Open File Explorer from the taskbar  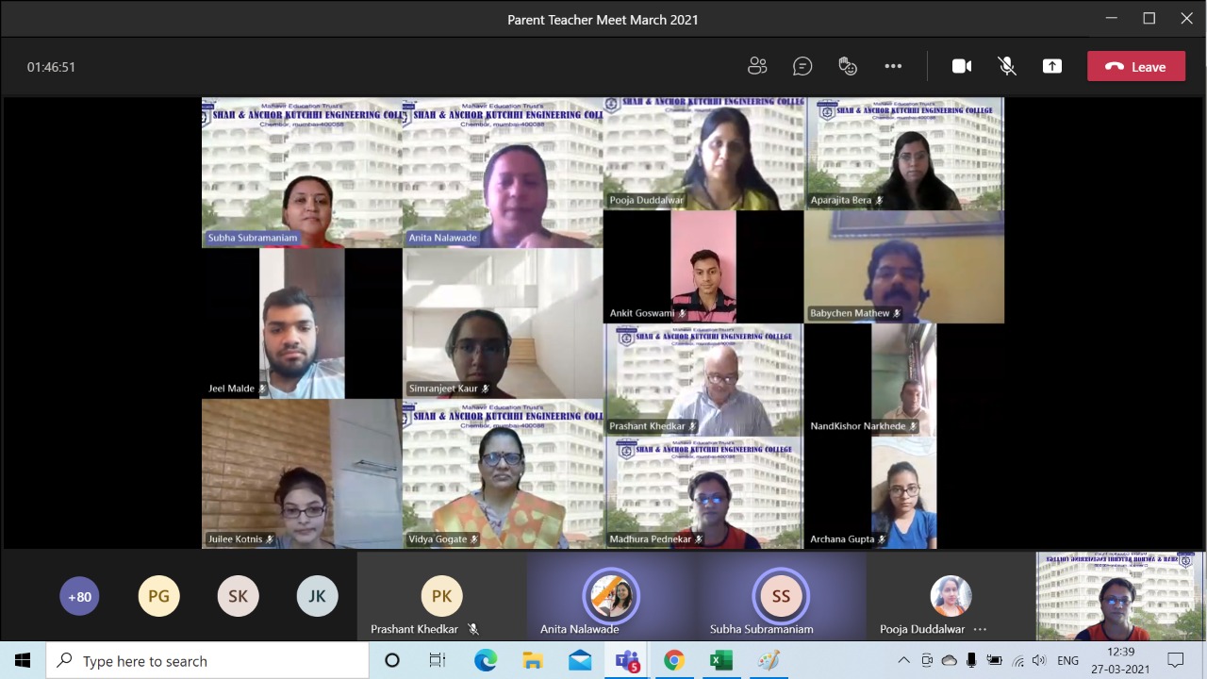click(x=533, y=661)
